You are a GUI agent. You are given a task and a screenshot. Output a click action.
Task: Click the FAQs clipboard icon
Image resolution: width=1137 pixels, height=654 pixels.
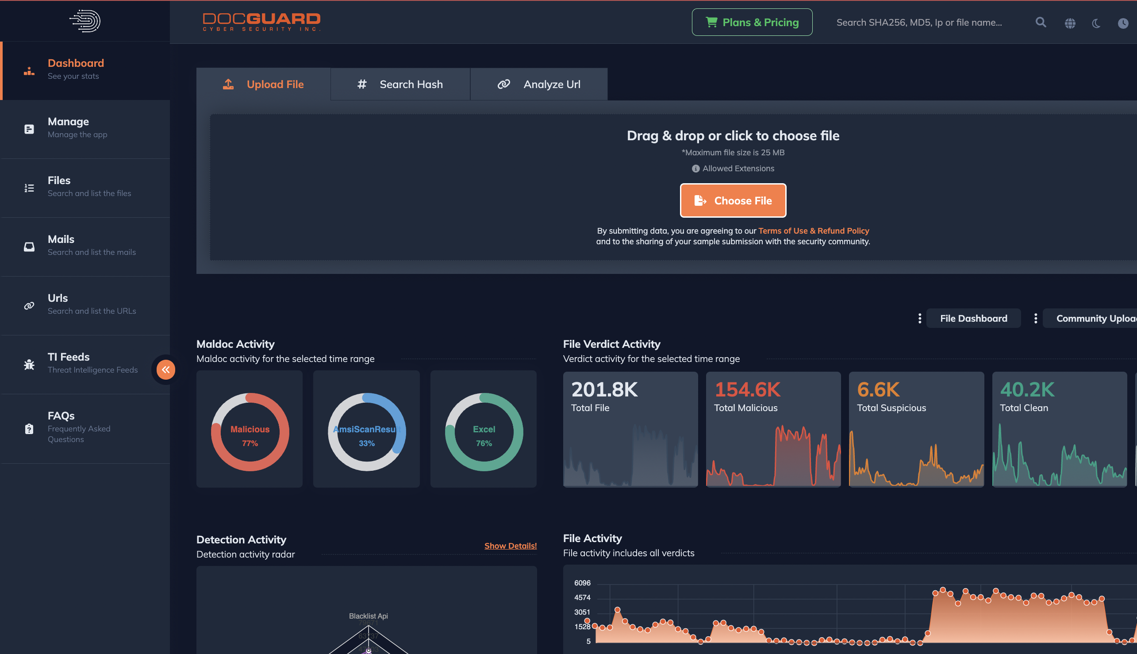29,428
